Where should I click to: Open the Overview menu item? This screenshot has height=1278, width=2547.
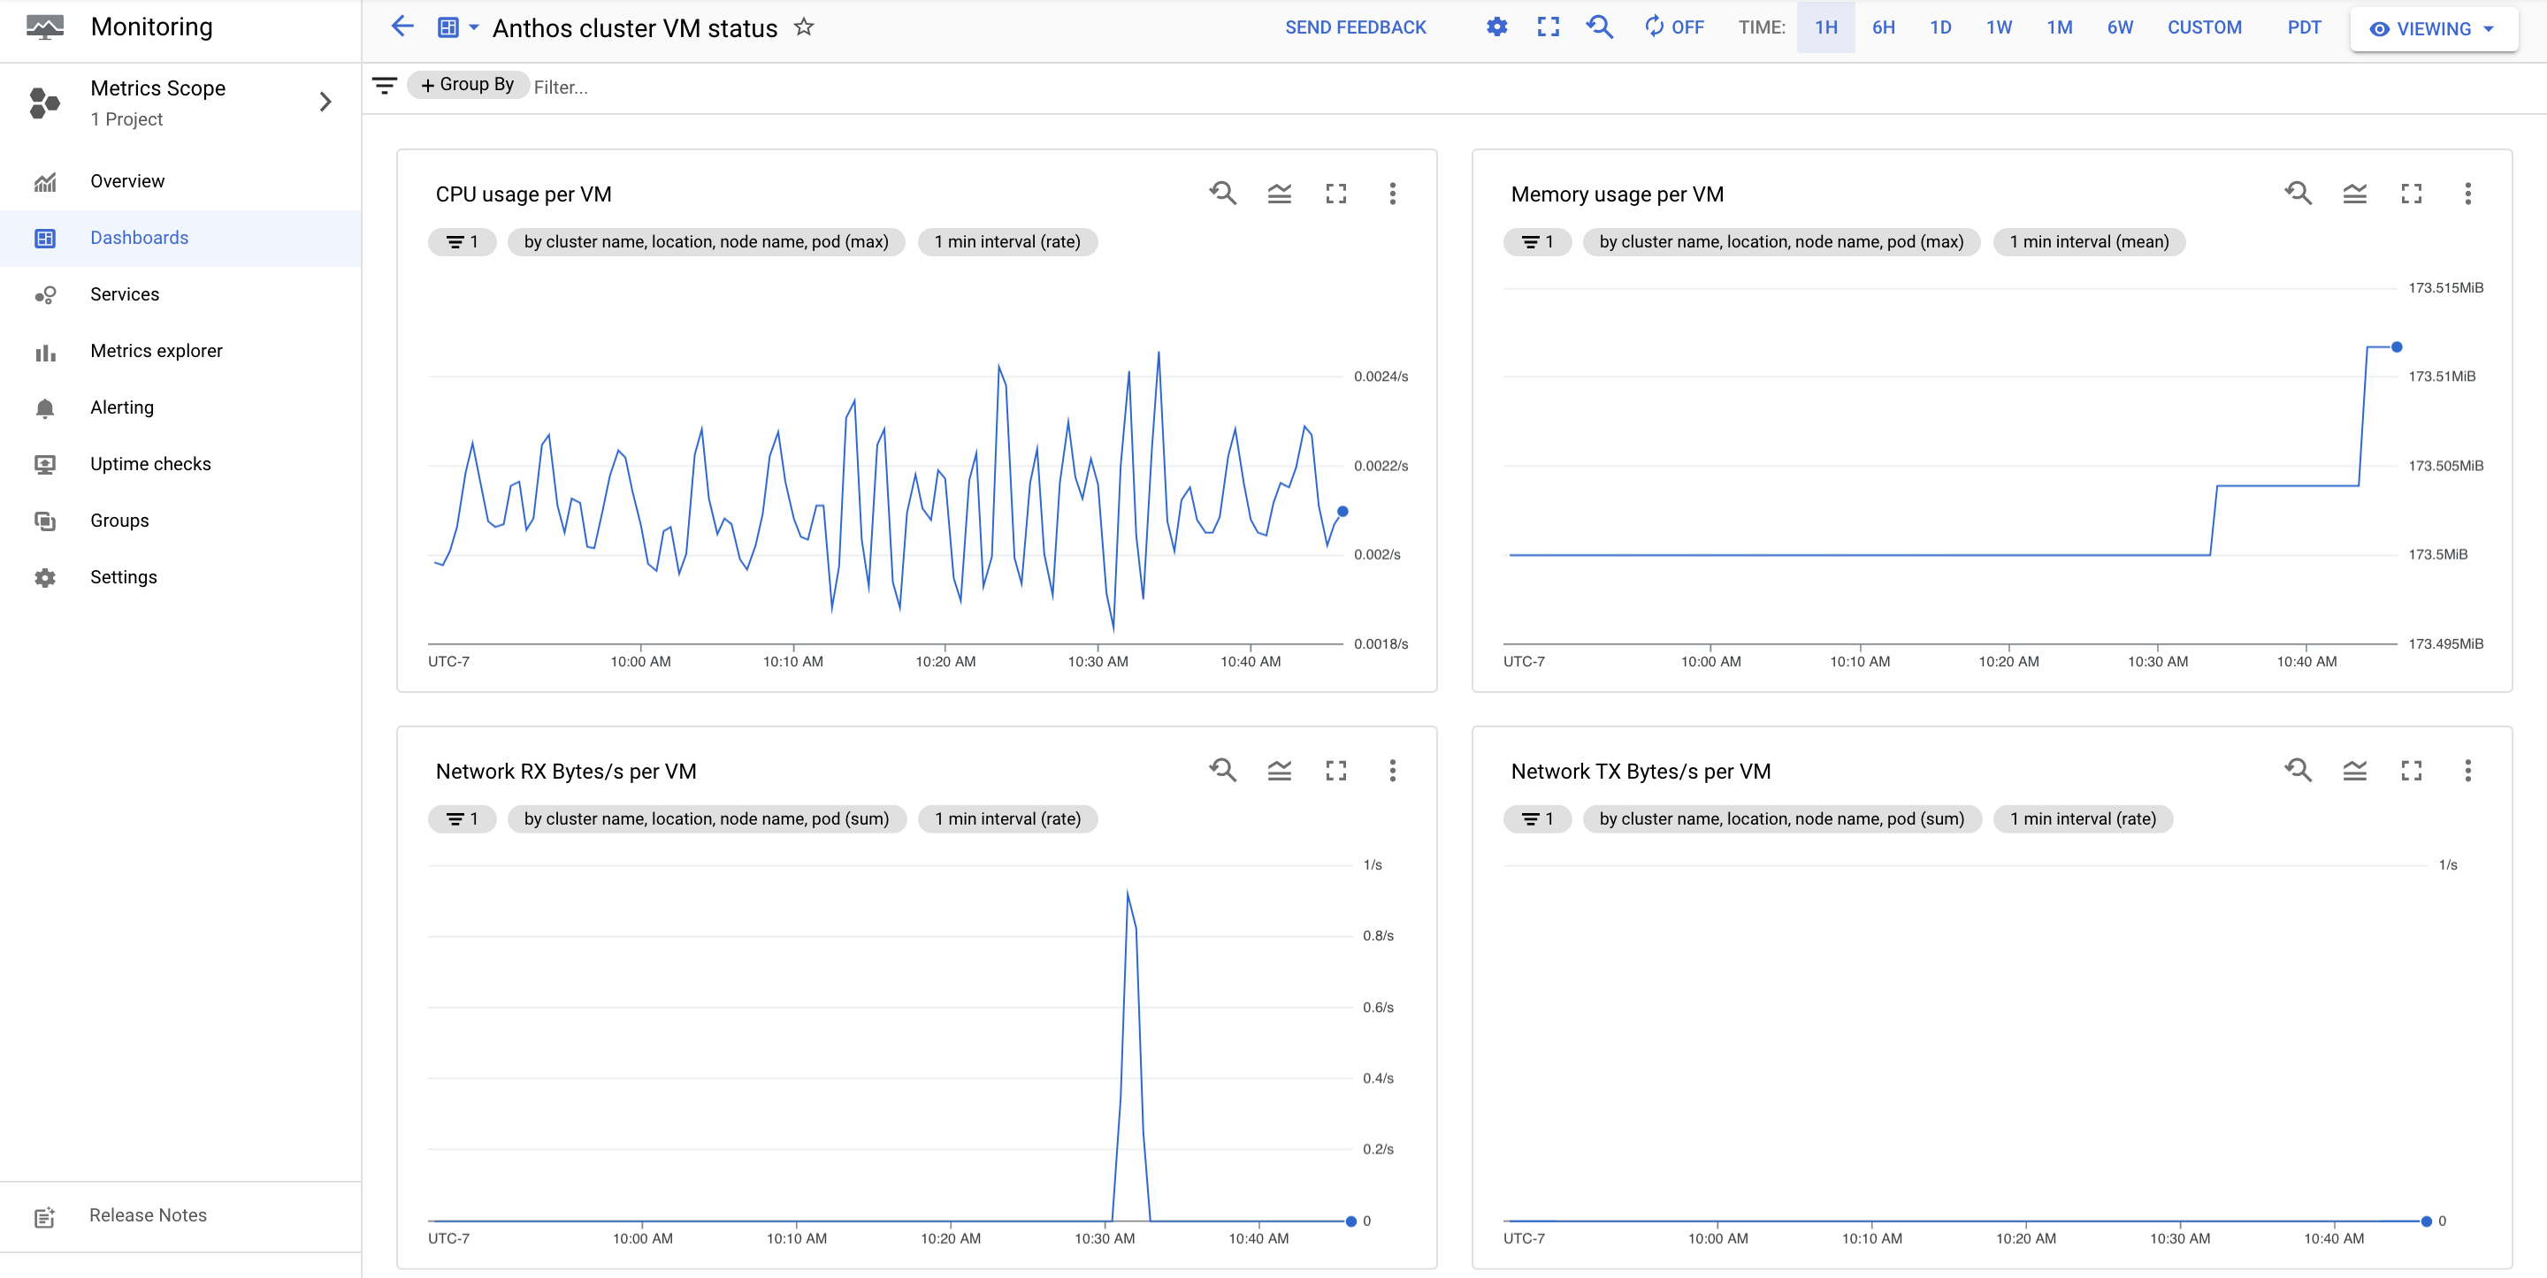pyautogui.click(x=127, y=179)
